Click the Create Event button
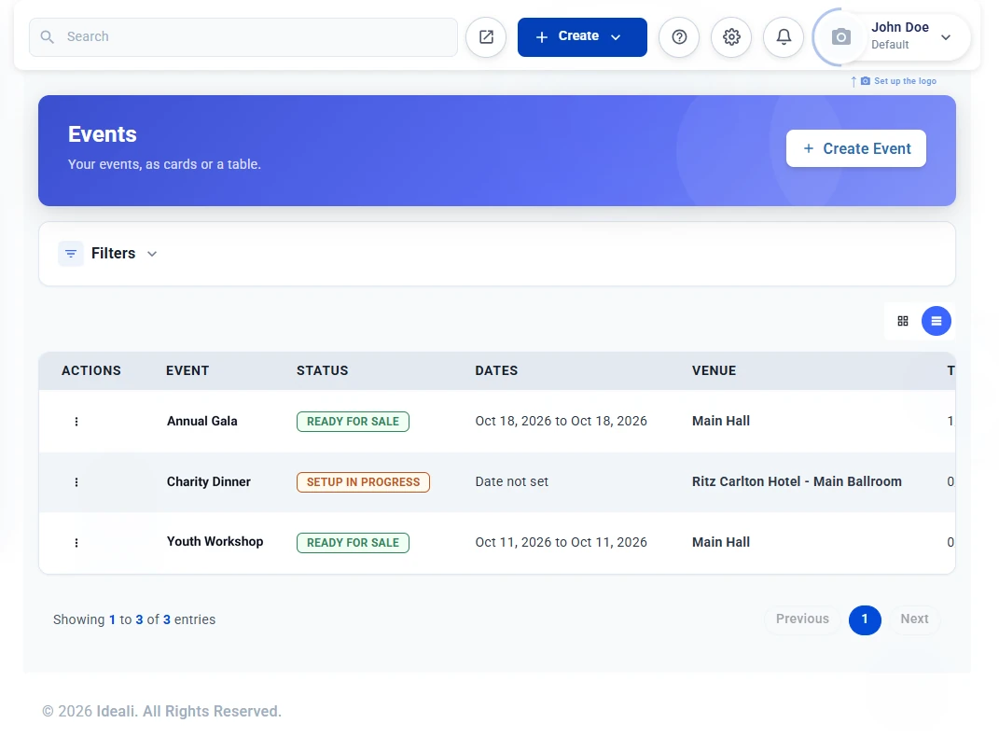 855,148
